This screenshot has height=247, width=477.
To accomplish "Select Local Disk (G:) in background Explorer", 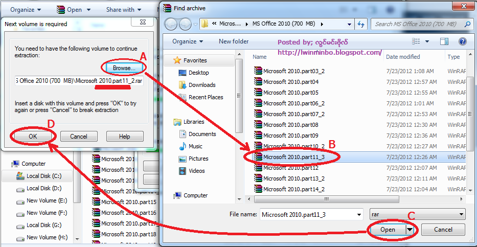I will (44, 225).
